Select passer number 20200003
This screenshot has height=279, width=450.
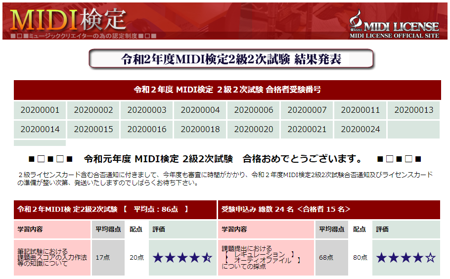[147, 110]
